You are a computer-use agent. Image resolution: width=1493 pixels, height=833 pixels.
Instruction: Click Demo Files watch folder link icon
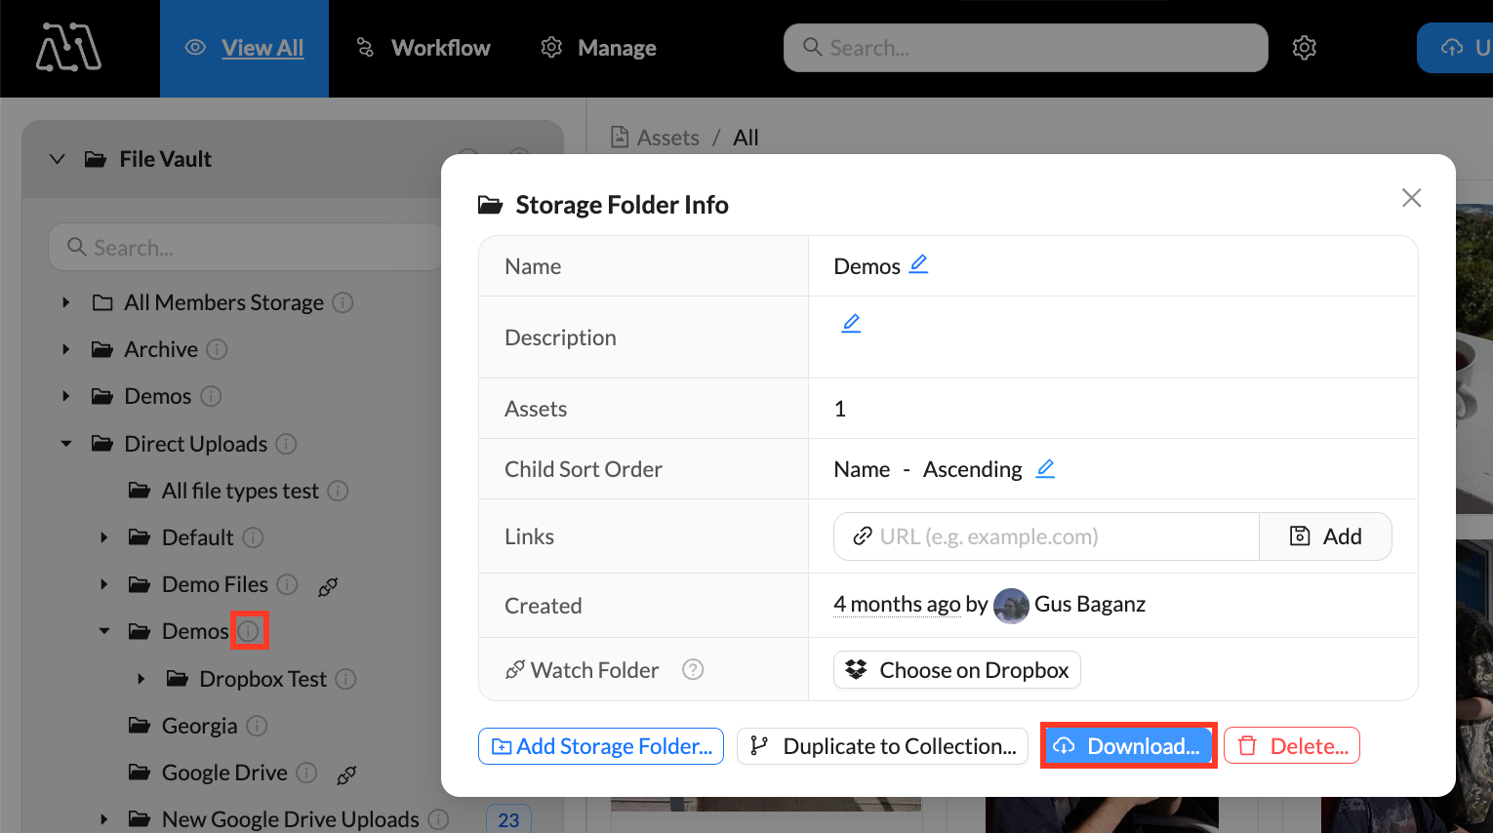point(328,586)
